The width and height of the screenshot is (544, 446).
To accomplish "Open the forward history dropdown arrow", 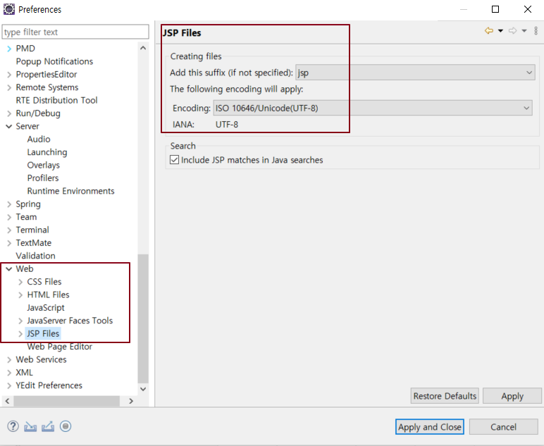I will coord(524,31).
